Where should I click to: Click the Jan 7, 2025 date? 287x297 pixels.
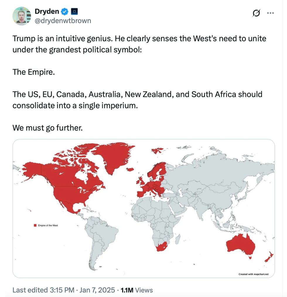96,290
